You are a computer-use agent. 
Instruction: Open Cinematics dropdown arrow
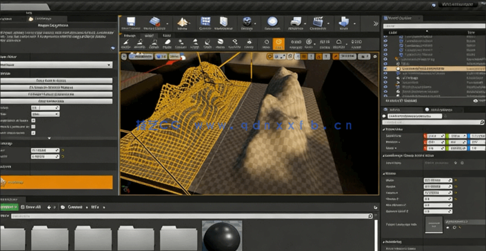click(x=329, y=23)
